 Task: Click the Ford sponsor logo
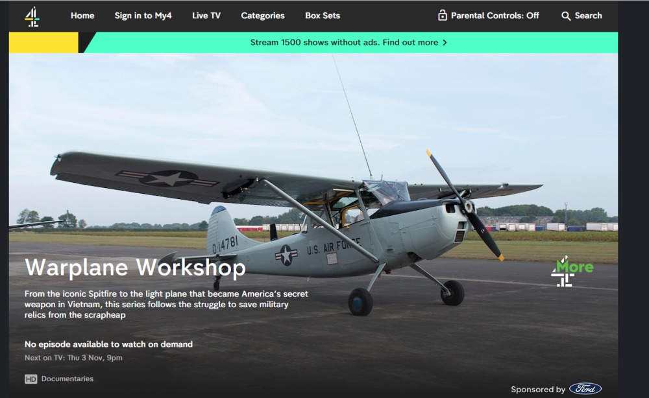point(585,389)
